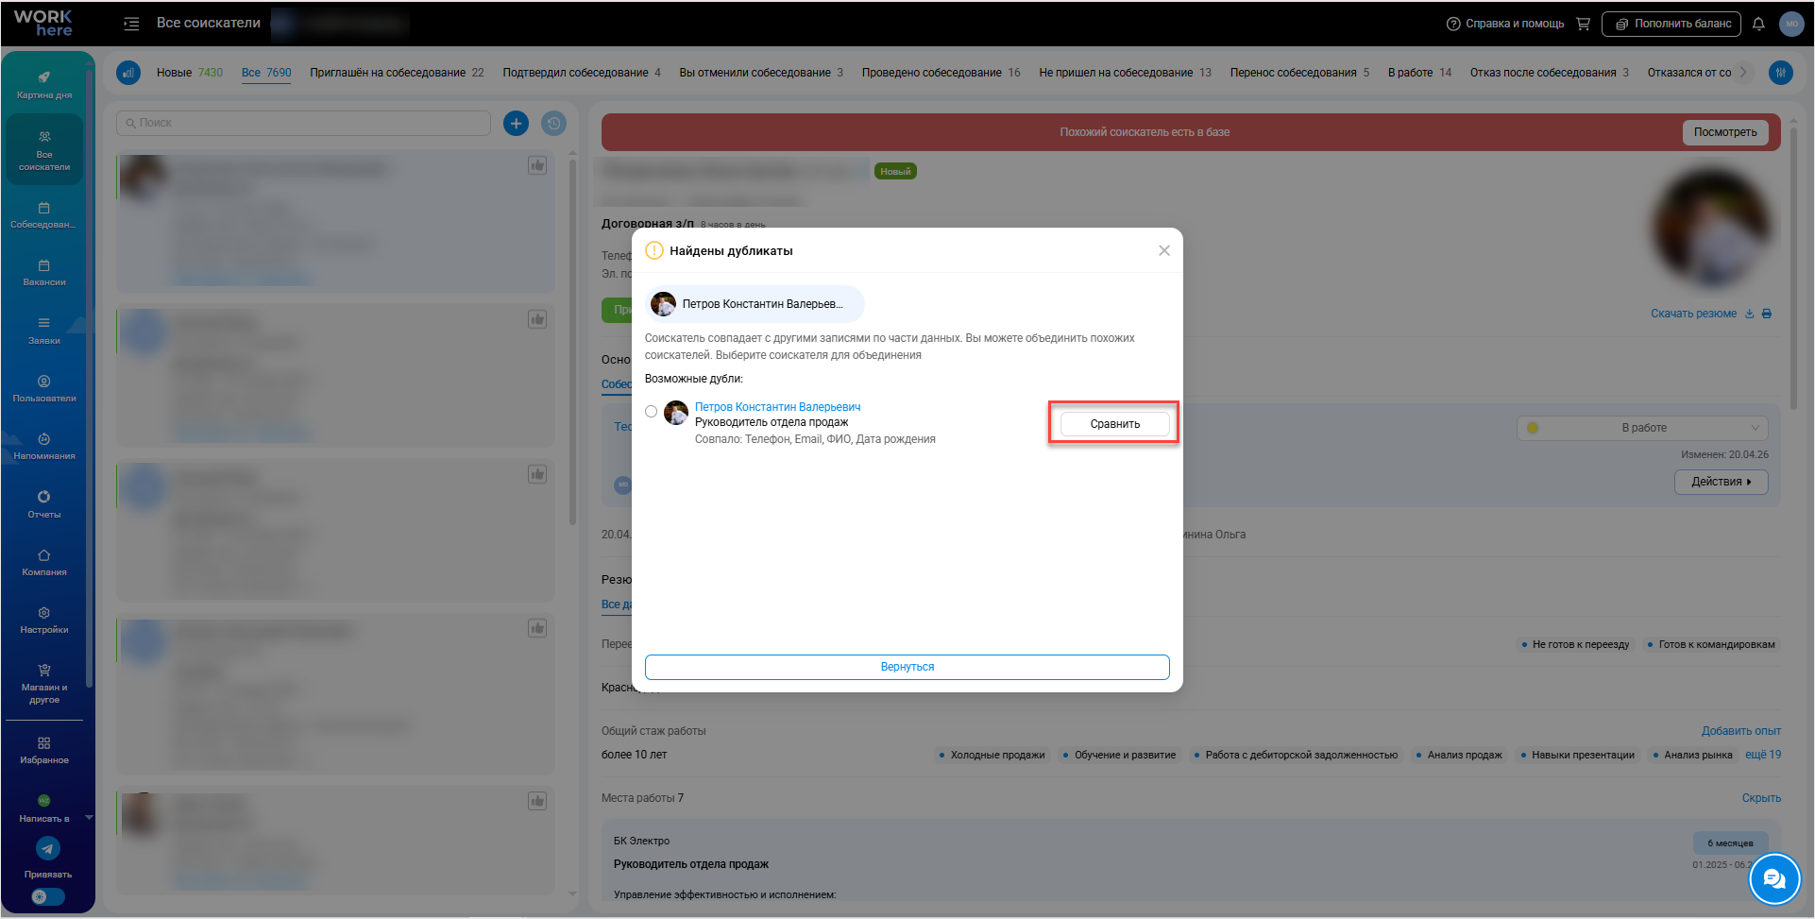1815x919 pixels.
Task: Click the Поиск search field
Action: 303,123
